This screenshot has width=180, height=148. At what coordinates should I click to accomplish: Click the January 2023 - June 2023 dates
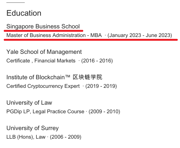point(140,36)
